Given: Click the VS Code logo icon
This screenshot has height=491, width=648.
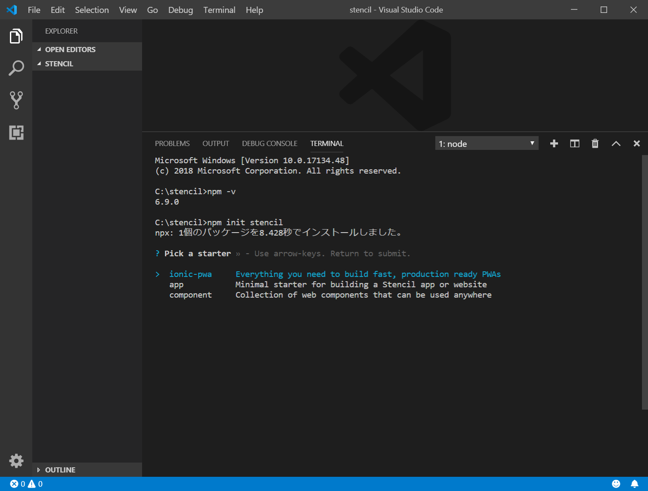Looking at the screenshot, I should point(12,9).
